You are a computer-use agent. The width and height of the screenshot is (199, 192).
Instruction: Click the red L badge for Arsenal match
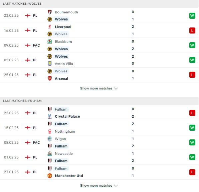(192, 75)
